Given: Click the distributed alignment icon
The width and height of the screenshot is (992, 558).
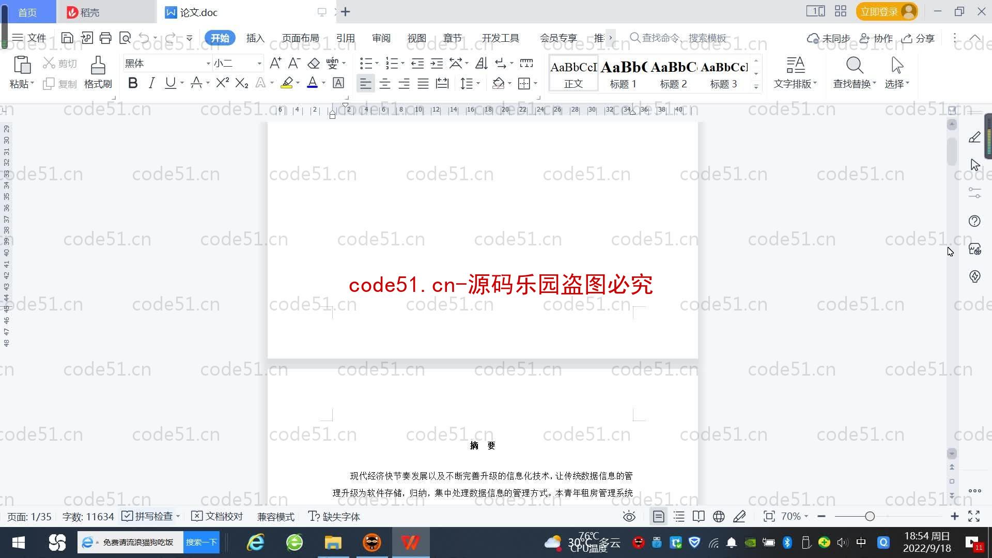Looking at the screenshot, I should click(442, 83).
